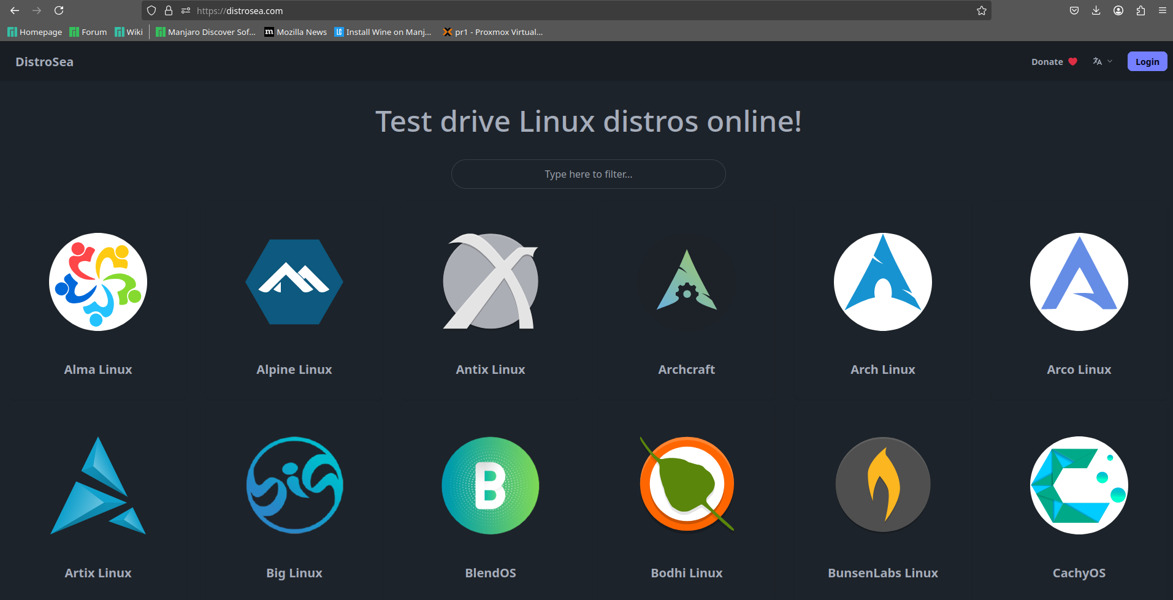Click the 'Archcraft' label
1173x600 pixels.
point(687,370)
